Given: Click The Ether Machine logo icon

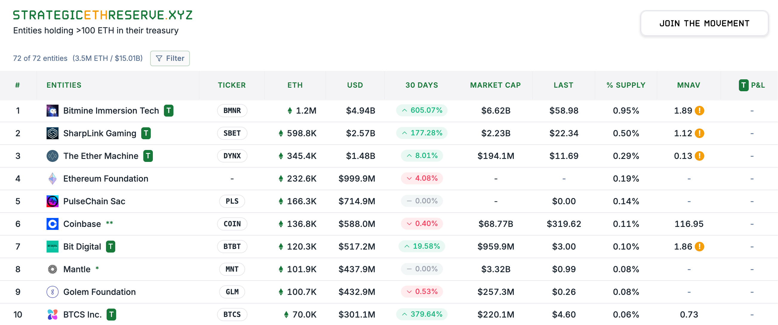Looking at the screenshot, I should pos(52,156).
